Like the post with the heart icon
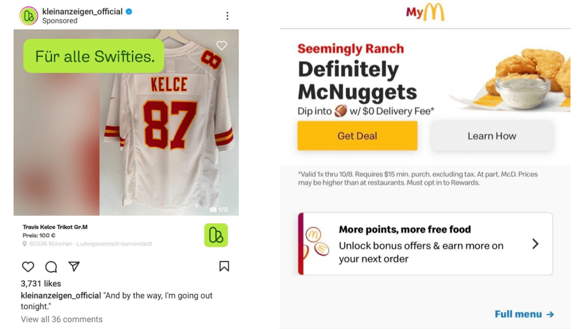This screenshot has height=329, width=584. 28,267
